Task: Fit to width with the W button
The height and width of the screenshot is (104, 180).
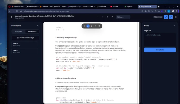Action: pos(107,17)
